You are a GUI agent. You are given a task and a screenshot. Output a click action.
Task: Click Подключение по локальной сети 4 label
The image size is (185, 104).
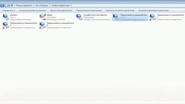(x=24, y=24)
